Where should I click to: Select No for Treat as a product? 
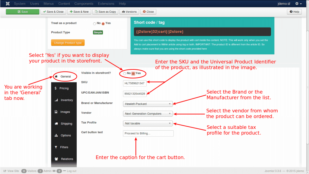94,23
